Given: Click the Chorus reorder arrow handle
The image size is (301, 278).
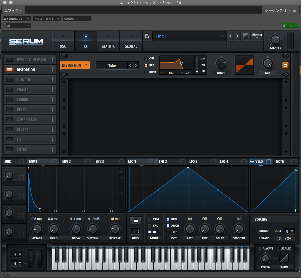Looking at the screenshot, I should (x=53, y=100).
